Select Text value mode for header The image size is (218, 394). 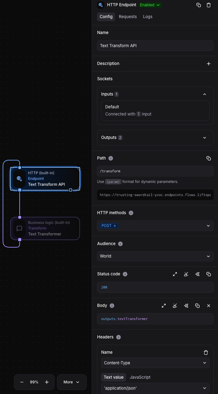[114, 377]
